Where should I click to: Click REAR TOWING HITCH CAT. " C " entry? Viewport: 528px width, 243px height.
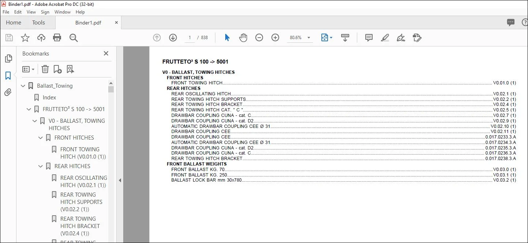(343, 110)
